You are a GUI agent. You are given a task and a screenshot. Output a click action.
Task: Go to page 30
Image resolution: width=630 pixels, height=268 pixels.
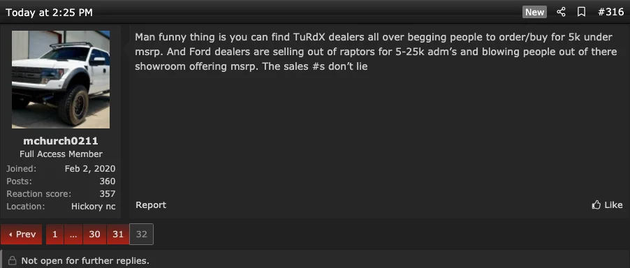[x=94, y=234]
